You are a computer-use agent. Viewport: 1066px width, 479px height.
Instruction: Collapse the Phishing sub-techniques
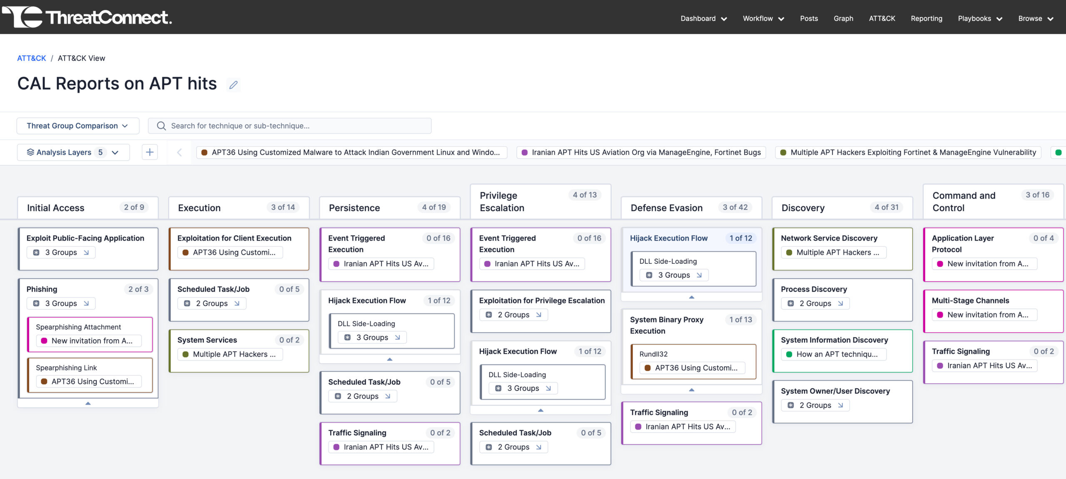click(88, 403)
